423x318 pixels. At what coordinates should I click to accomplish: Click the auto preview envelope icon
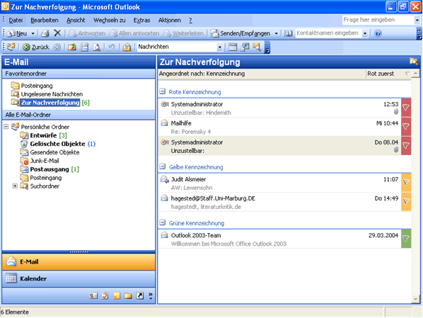257,47
